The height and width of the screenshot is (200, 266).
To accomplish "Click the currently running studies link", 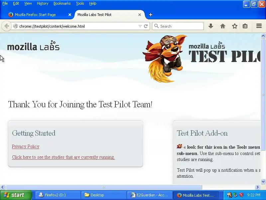I will point(63,157).
